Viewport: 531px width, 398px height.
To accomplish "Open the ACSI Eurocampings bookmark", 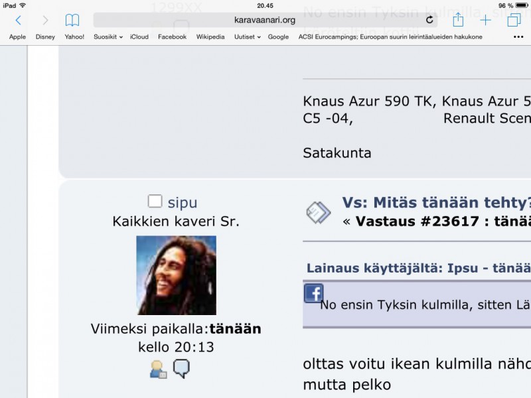I will [390, 37].
